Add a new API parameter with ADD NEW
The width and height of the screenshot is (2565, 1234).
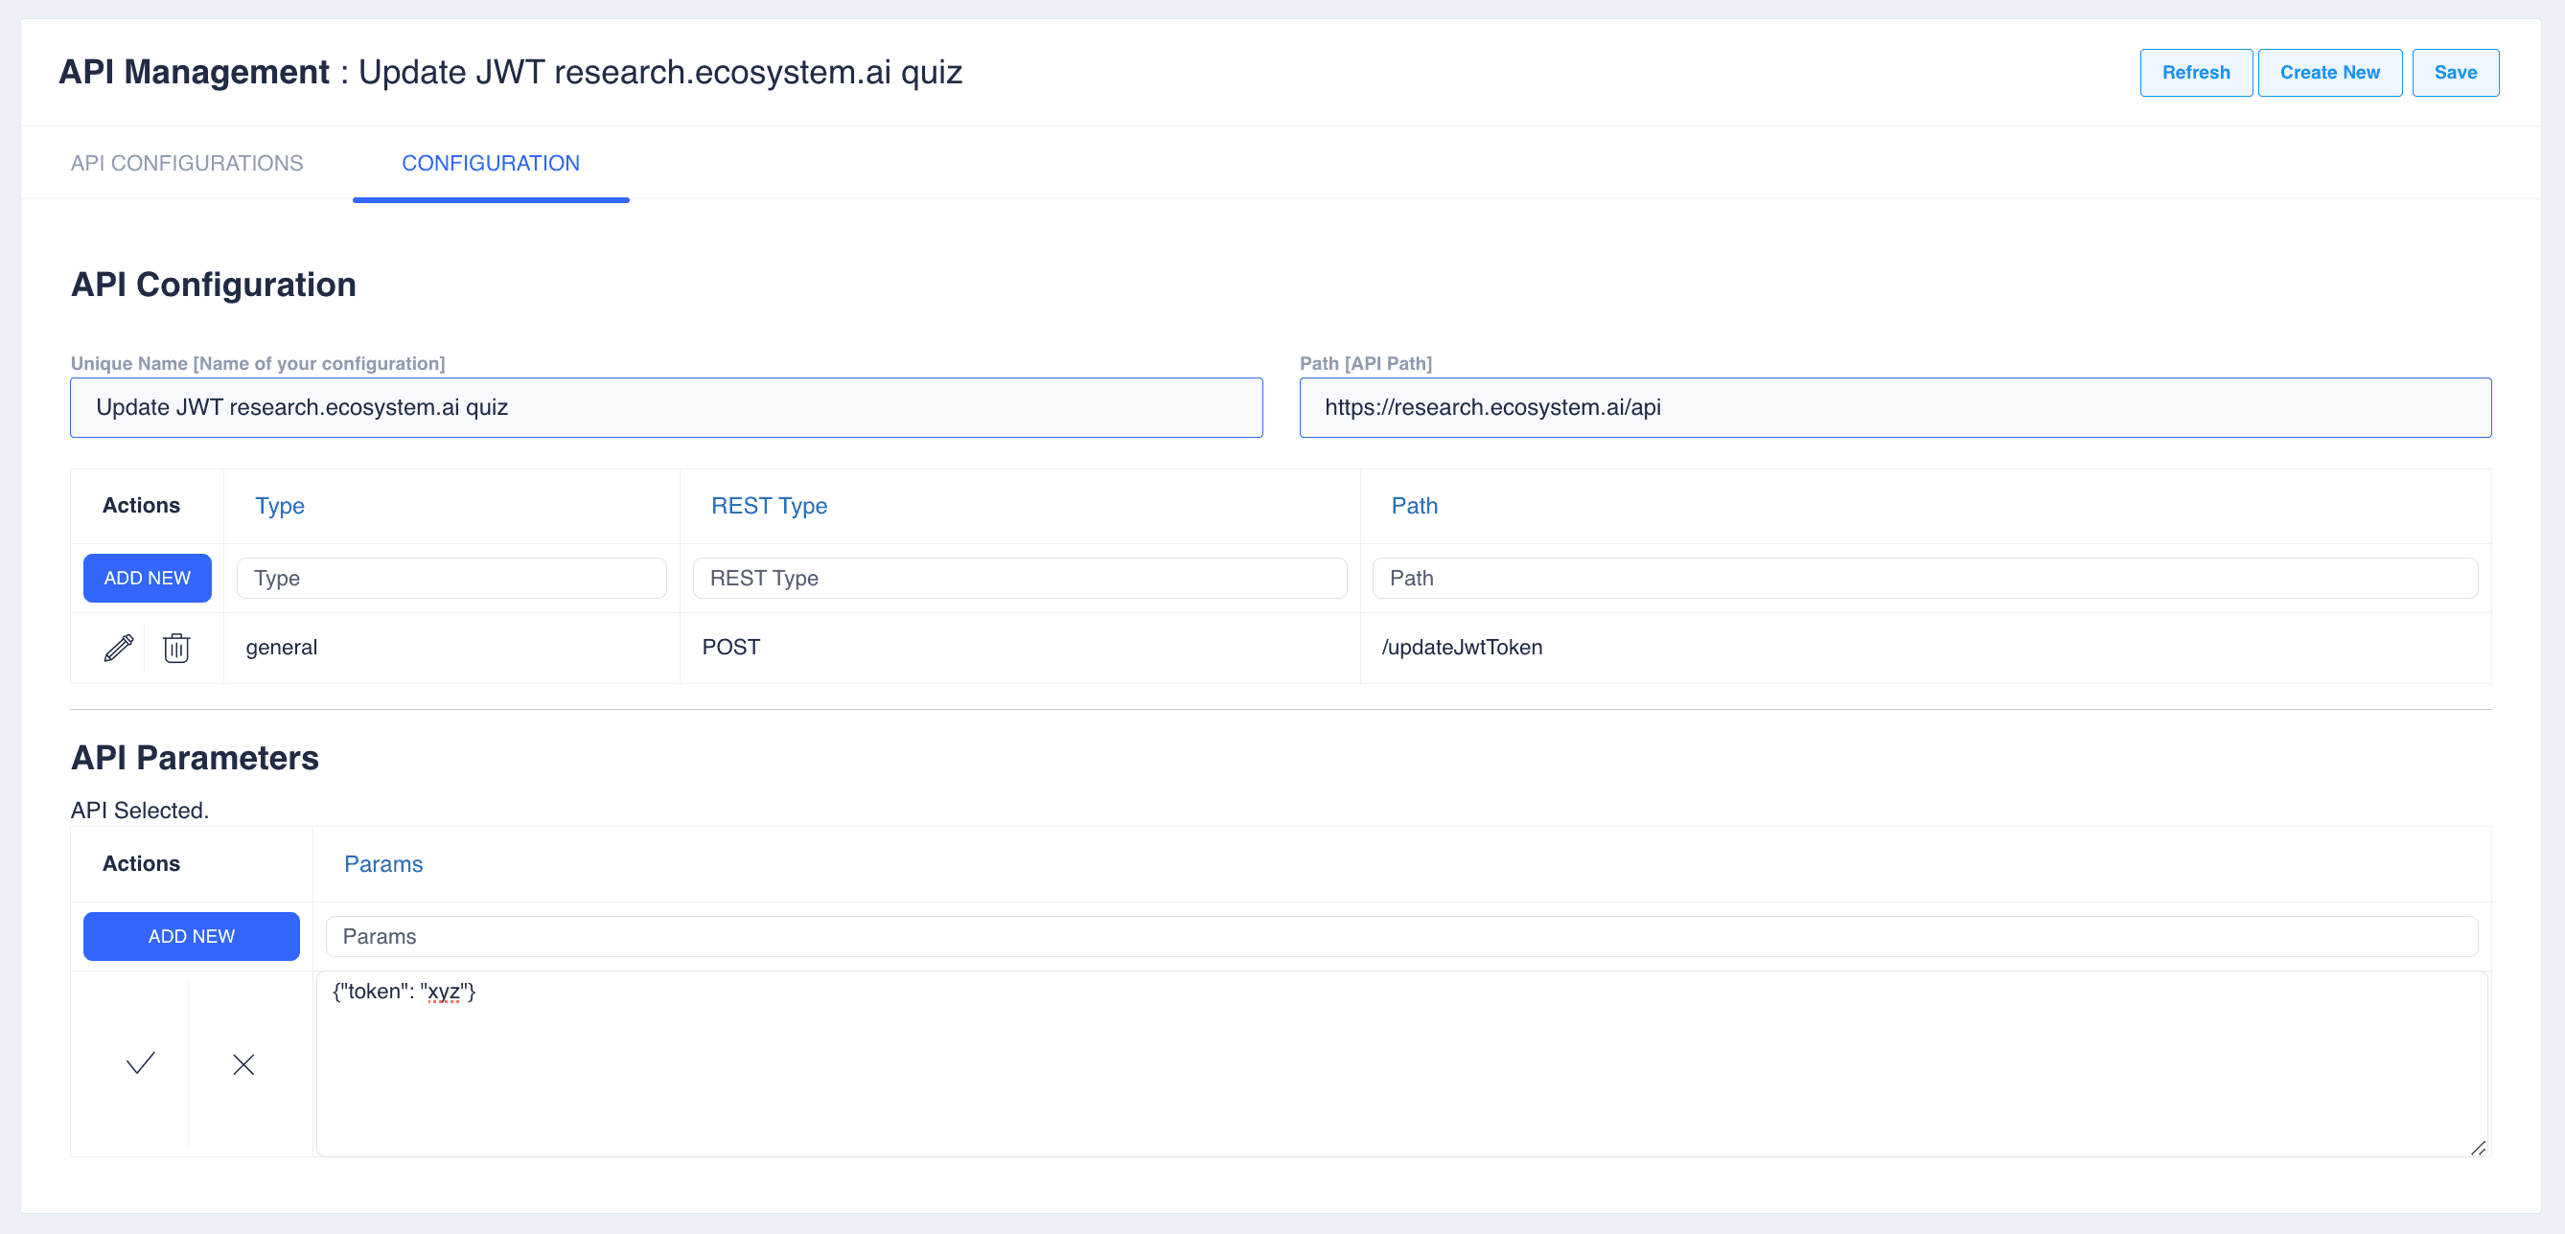(x=191, y=936)
